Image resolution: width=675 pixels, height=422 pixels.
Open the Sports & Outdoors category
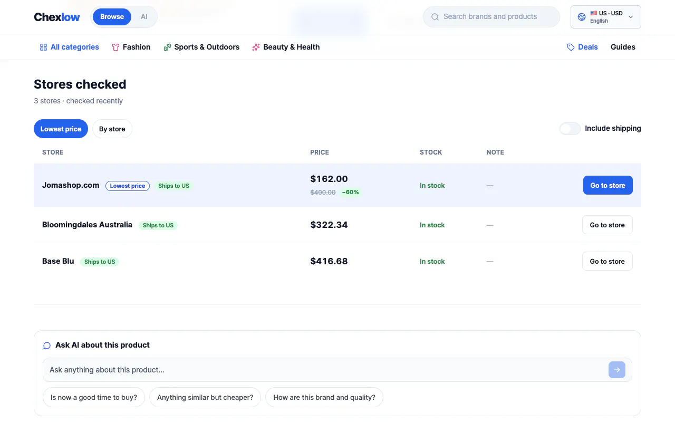201,47
